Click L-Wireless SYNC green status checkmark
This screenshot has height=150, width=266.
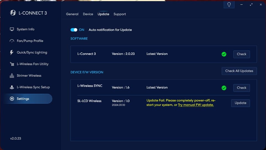point(224,88)
